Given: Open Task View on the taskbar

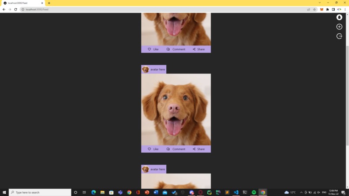Looking at the screenshot, I should [84, 192].
